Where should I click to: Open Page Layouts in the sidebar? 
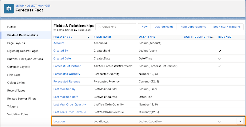click(16, 43)
